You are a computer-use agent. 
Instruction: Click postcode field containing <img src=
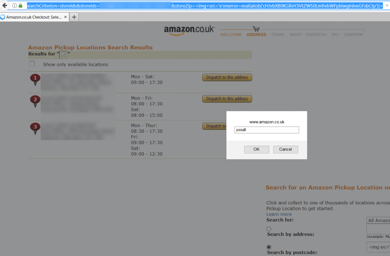coord(378,247)
